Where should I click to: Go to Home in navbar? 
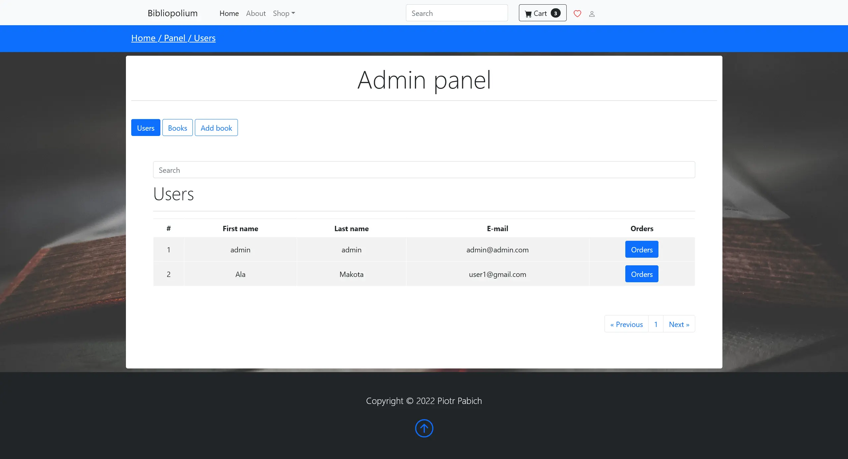pyautogui.click(x=229, y=13)
